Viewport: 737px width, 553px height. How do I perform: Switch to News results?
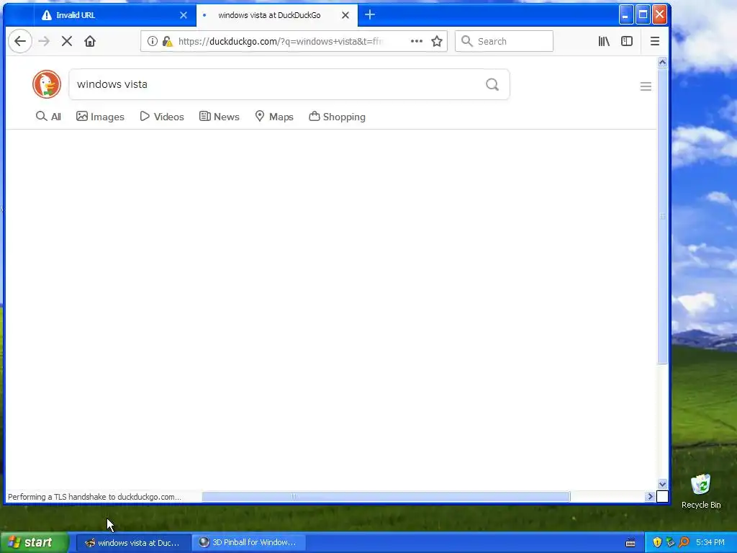click(x=219, y=117)
